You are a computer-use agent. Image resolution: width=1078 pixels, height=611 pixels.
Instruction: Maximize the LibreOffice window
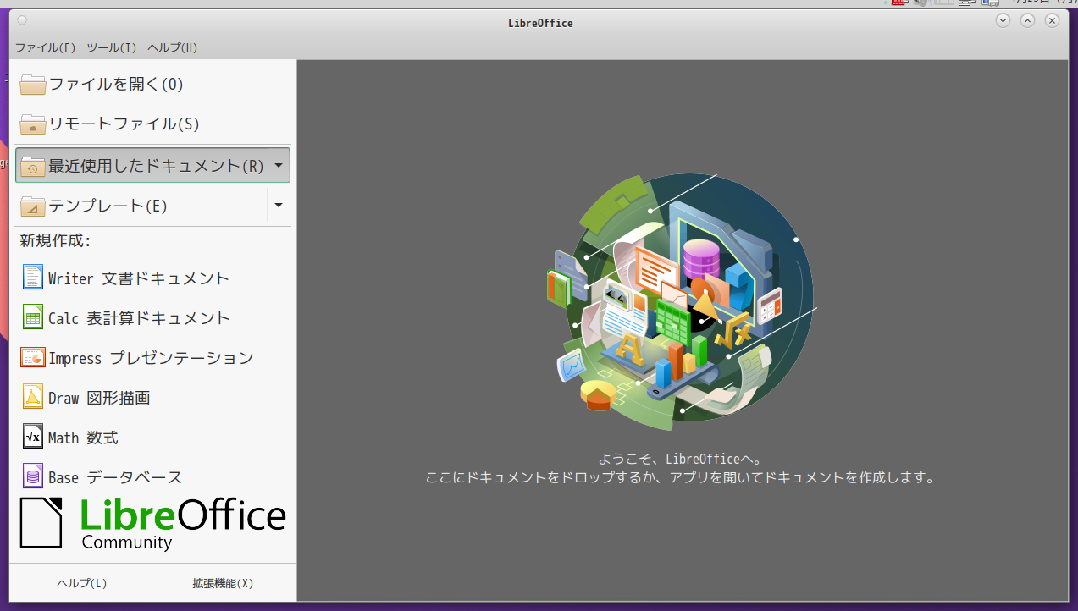[1027, 20]
